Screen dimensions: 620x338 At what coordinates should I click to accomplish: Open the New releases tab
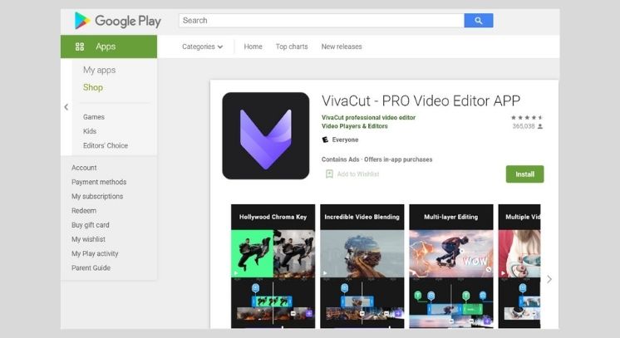tap(342, 47)
